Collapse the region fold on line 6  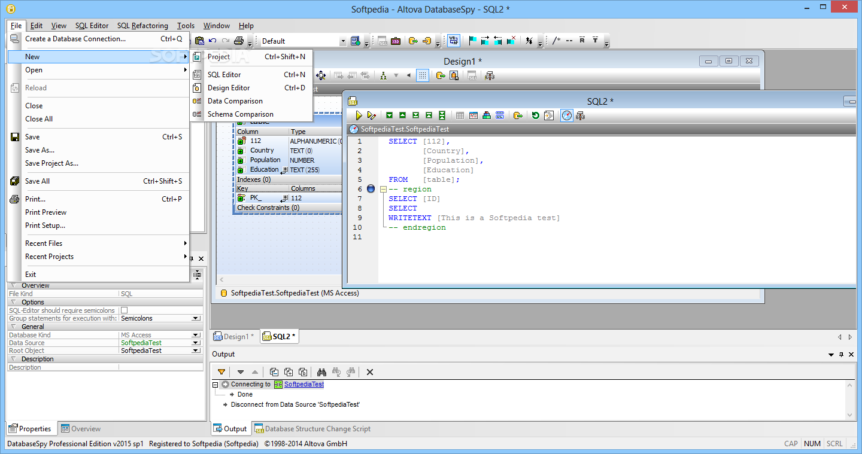pyautogui.click(x=383, y=189)
